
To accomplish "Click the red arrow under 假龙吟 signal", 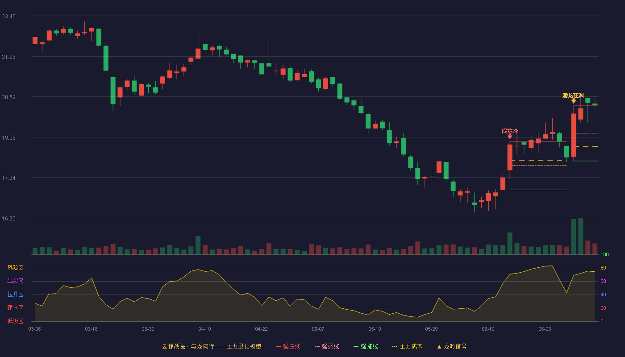I will [x=510, y=137].
